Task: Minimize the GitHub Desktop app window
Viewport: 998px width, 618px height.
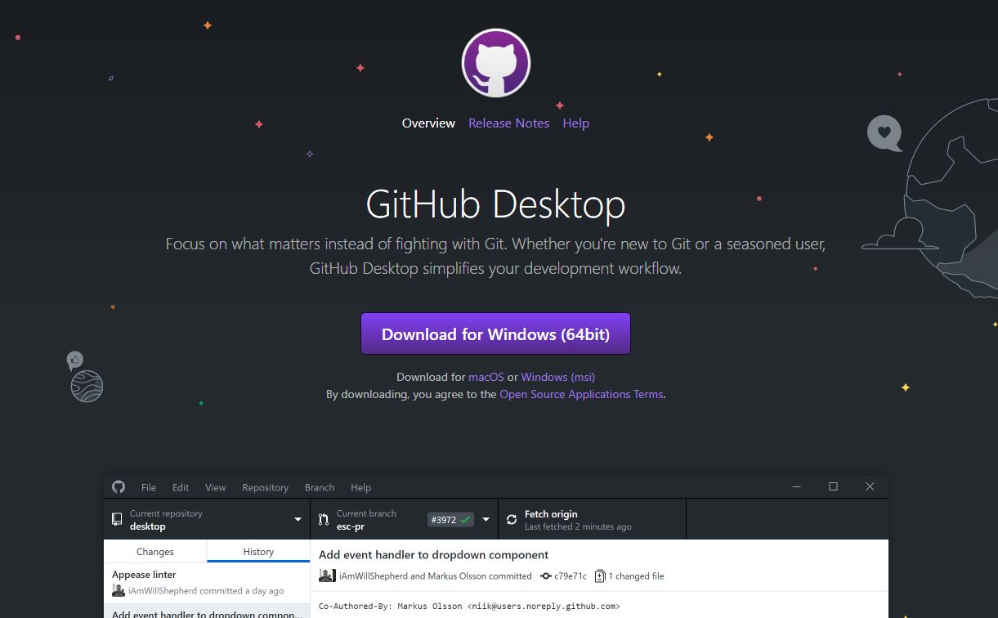Action: [797, 486]
